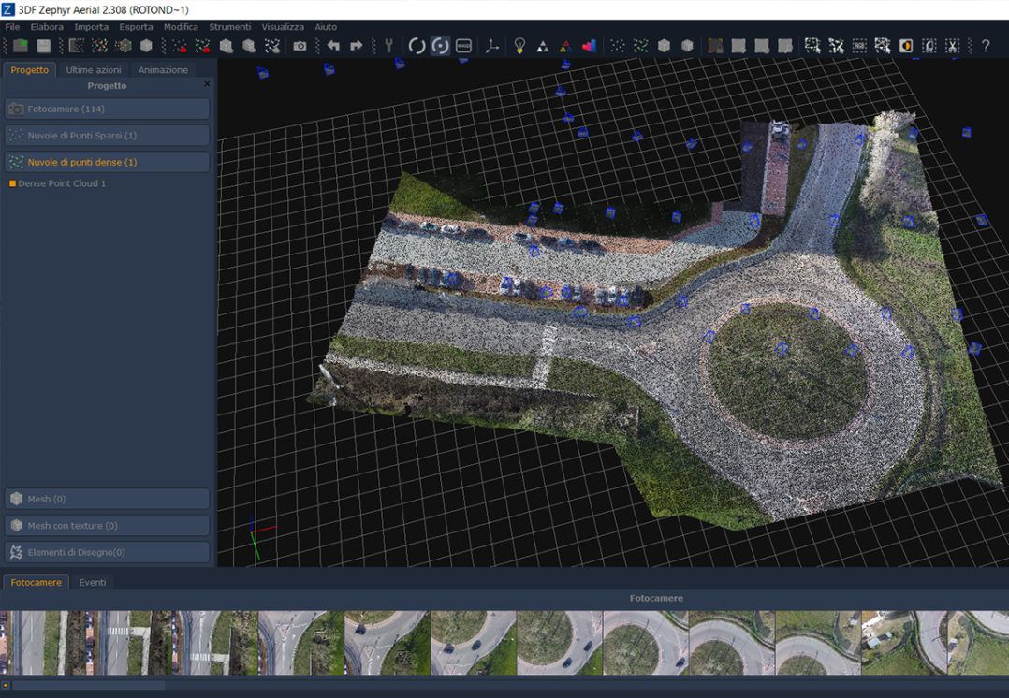Open options with the wrench icon

[388, 46]
